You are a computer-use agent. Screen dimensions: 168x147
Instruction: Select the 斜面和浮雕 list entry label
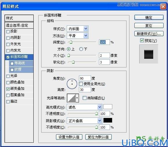pyautogui.click(x=19, y=57)
